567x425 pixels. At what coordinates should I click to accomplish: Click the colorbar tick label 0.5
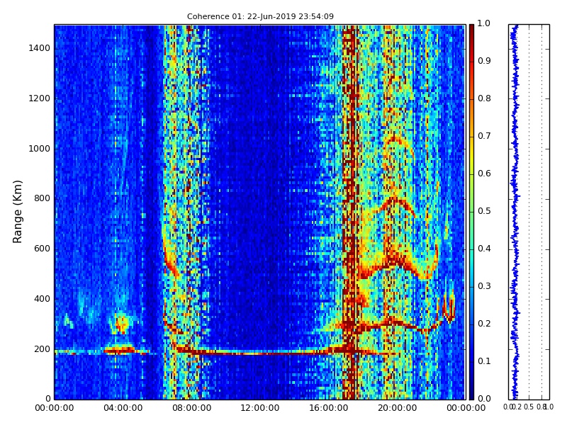pos(484,211)
